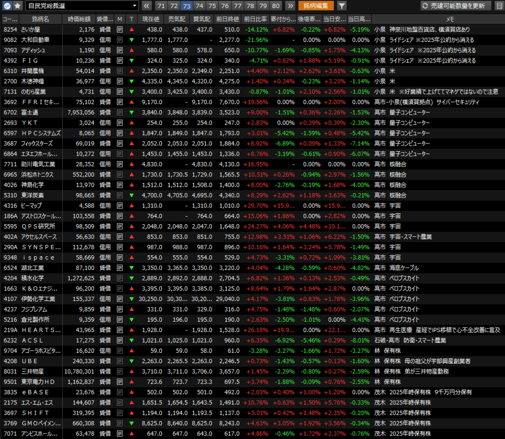The image size is (505, 439).
Task: Switch to watchlist tab 71
Action: pyautogui.click(x=161, y=6)
